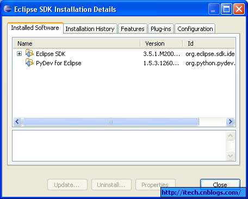This screenshot has width=248, height=199.
Task: Select the Installed Software tab
Action: click(x=35, y=28)
